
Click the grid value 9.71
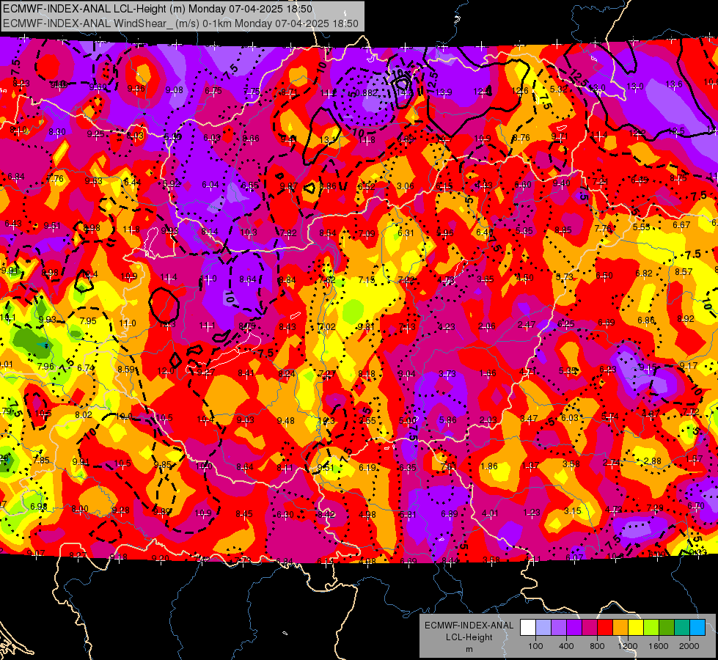pos(560,136)
